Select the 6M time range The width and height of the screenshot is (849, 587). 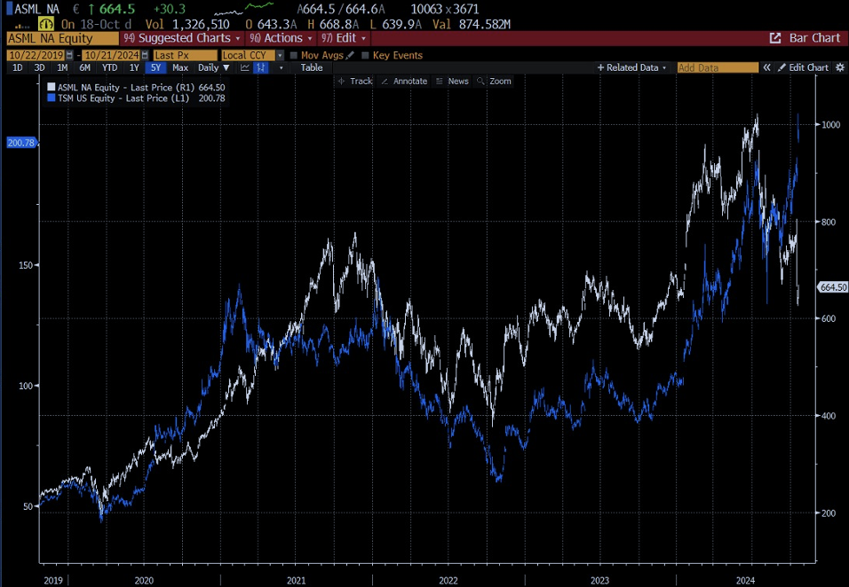[x=85, y=67]
